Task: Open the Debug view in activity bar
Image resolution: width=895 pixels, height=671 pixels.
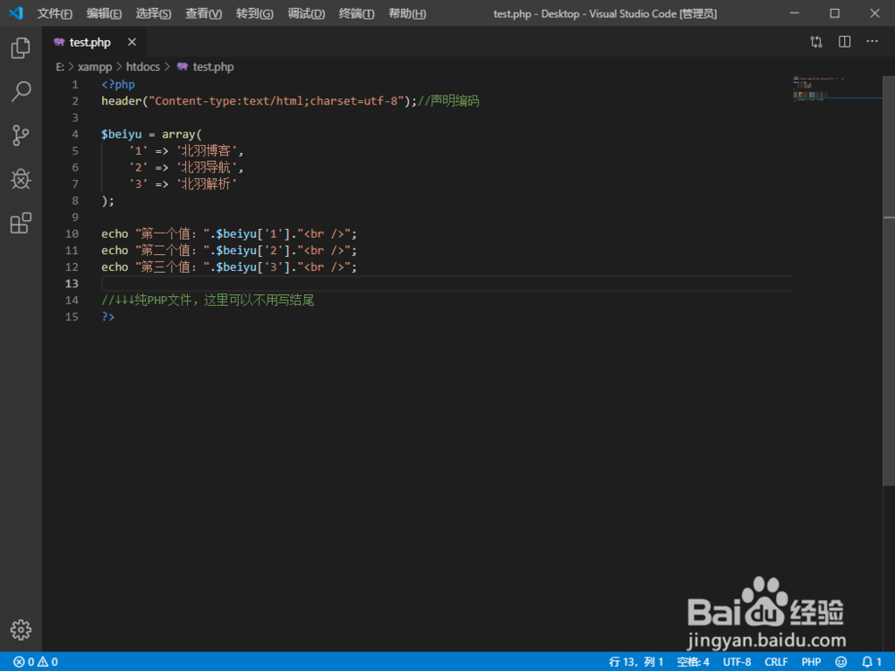Action: pyautogui.click(x=21, y=179)
